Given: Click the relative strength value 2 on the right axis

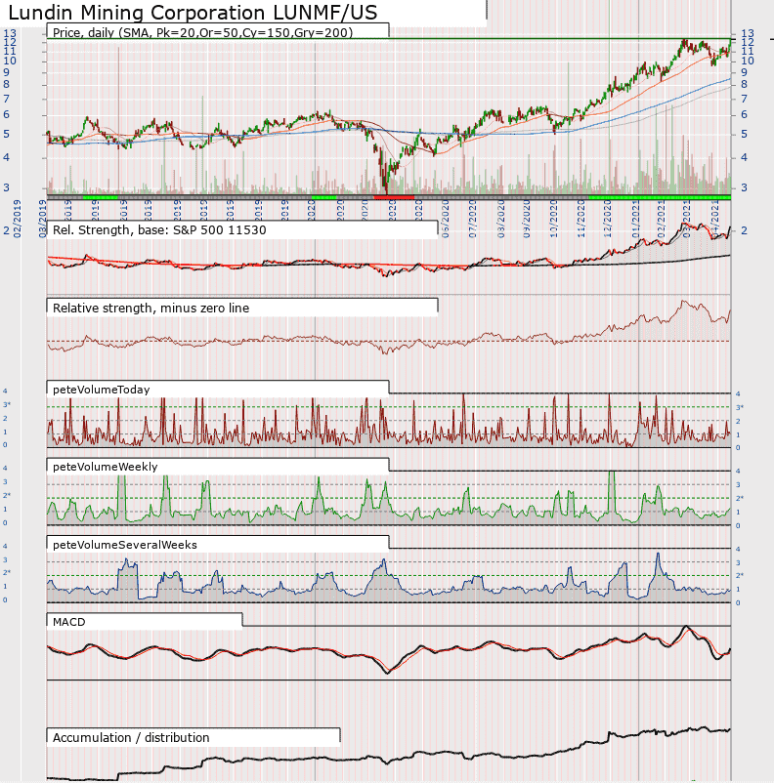Looking at the screenshot, I should [x=744, y=230].
